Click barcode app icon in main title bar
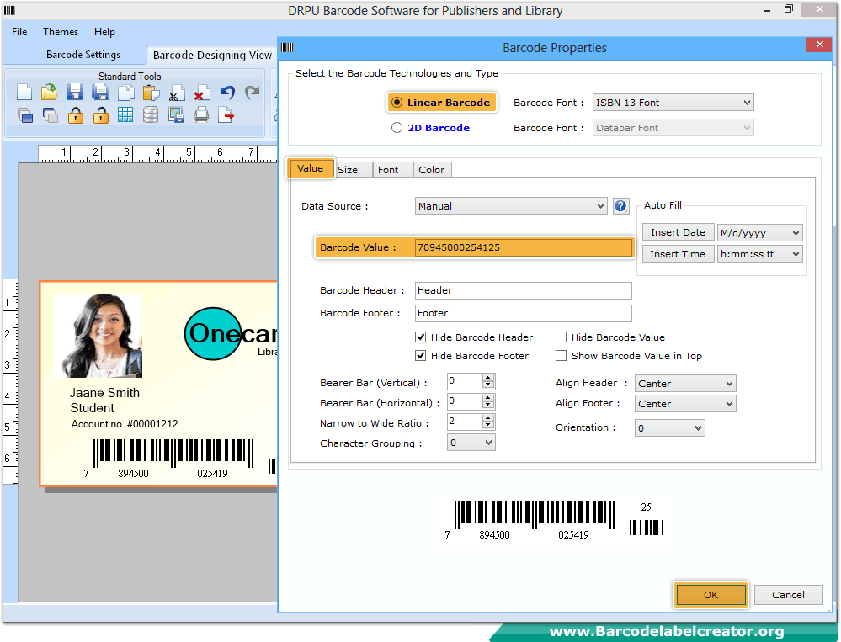This screenshot has height=642, width=841. click(x=9, y=10)
